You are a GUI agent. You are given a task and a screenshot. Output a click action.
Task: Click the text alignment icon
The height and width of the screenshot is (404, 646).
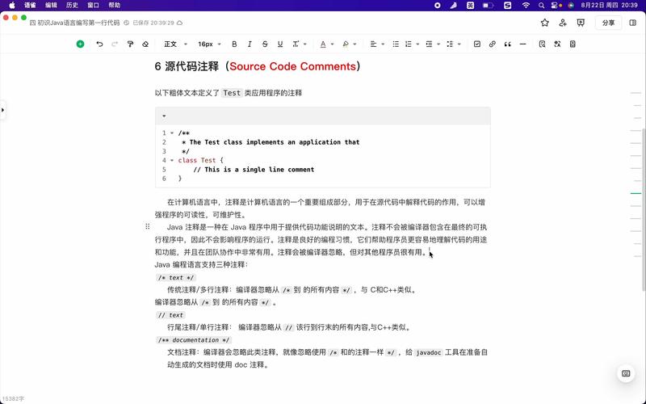tap(373, 44)
